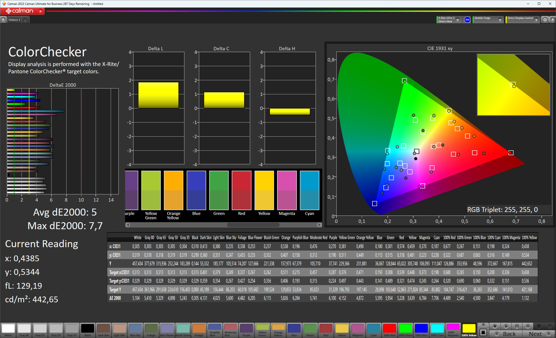Go to the Next page
The image size is (556, 338).
point(539,334)
